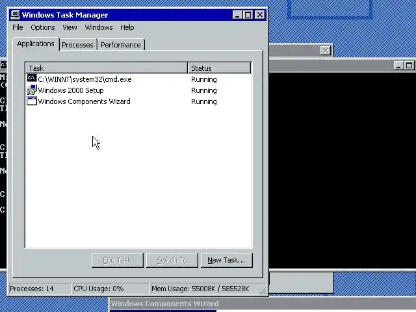Click the command prompt window icon
Screen dimensions: 416x312
(3, 65)
